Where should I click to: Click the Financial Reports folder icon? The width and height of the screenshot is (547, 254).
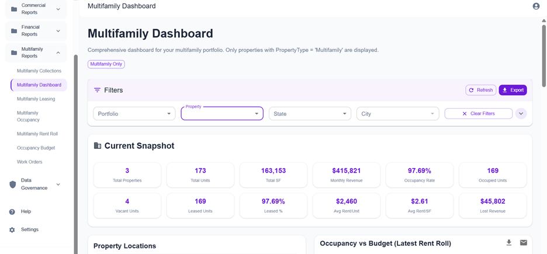pyautogui.click(x=14, y=31)
